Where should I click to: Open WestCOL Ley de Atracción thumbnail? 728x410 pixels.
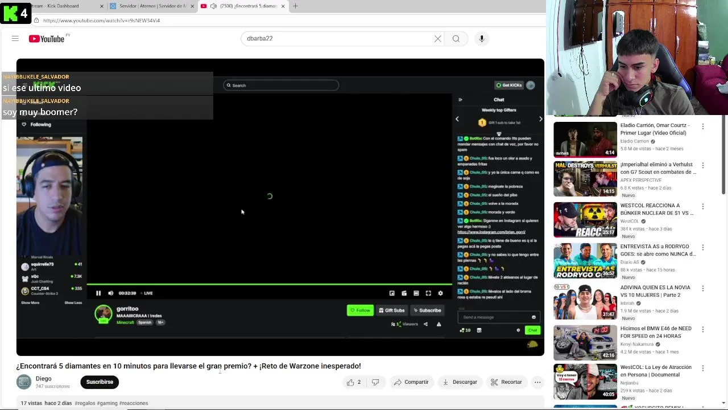(x=585, y=382)
